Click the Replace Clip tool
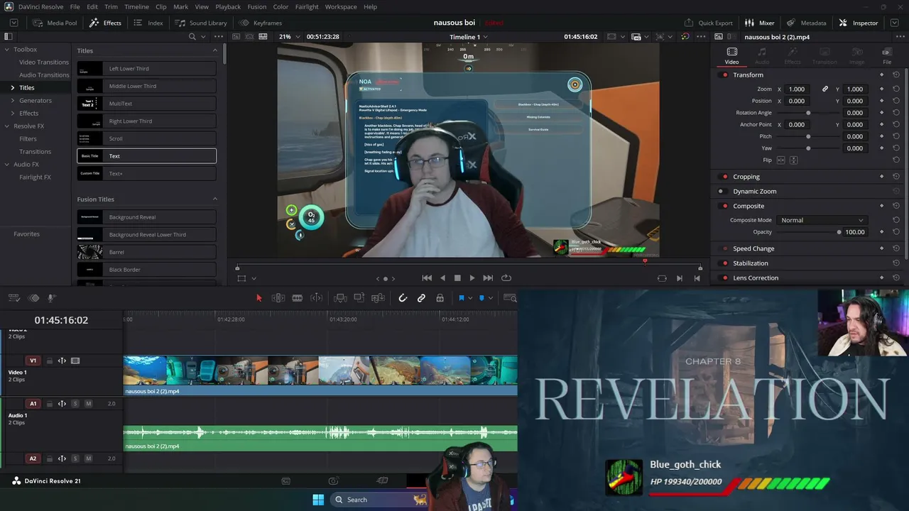The width and height of the screenshot is (909, 511). (379, 298)
